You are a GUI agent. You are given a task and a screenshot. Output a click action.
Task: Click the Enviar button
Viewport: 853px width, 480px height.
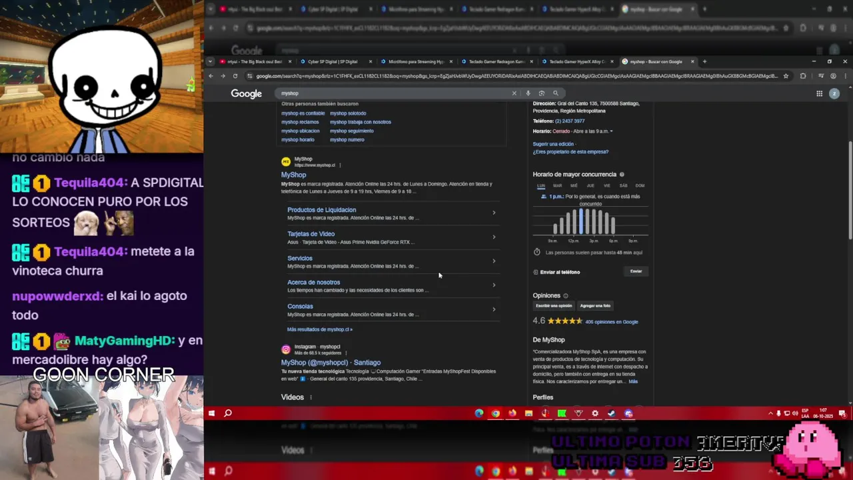(x=636, y=271)
